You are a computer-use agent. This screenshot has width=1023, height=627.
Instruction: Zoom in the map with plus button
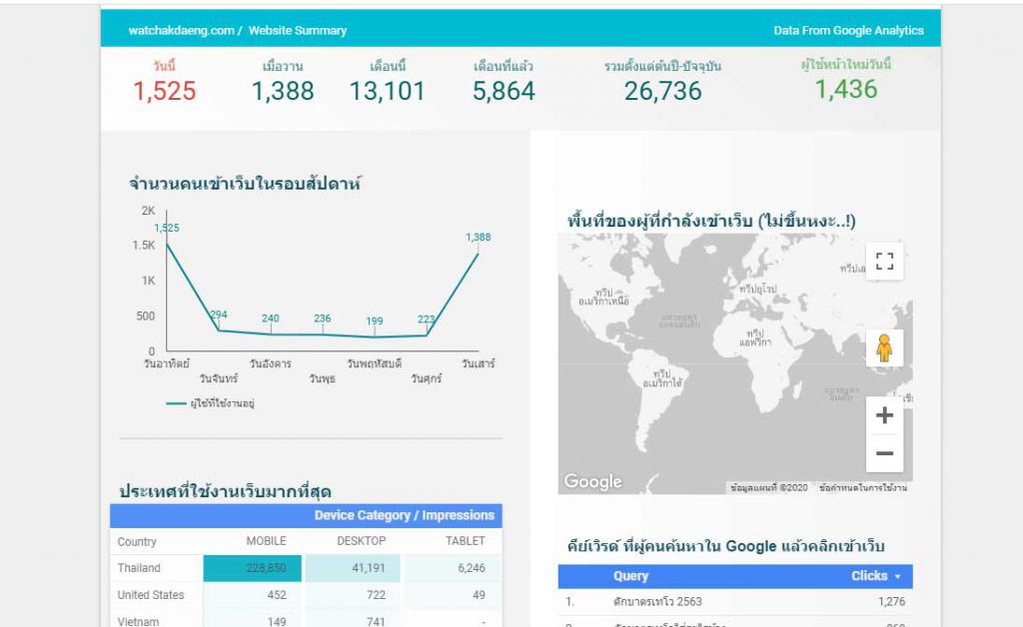(884, 415)
